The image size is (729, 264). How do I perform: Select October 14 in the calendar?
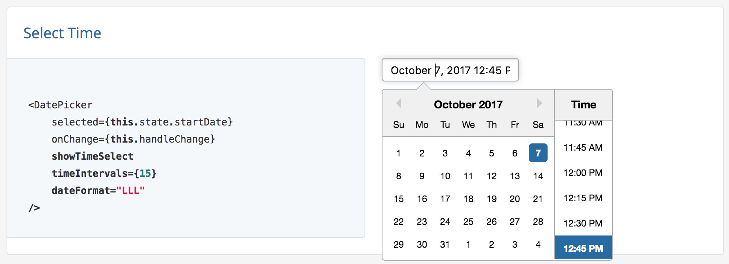538,176
